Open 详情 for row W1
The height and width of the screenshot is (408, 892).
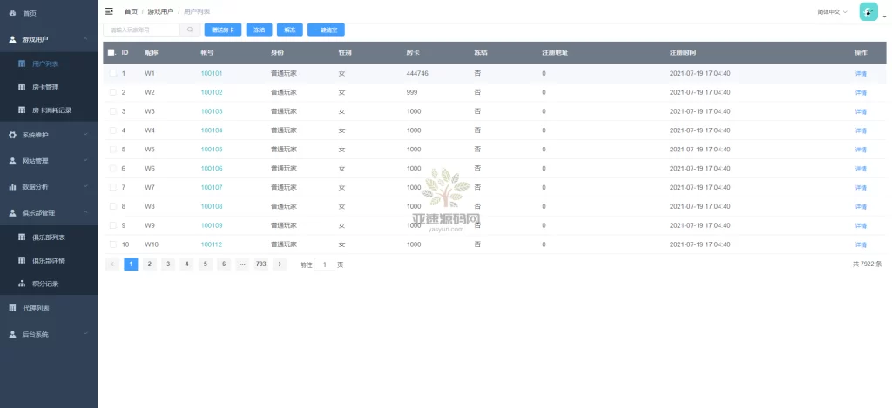861,74
